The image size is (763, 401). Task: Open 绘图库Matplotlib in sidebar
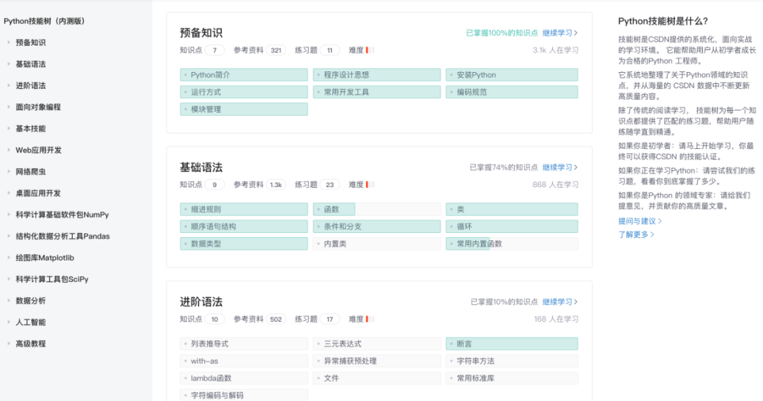tap(45, 258)
